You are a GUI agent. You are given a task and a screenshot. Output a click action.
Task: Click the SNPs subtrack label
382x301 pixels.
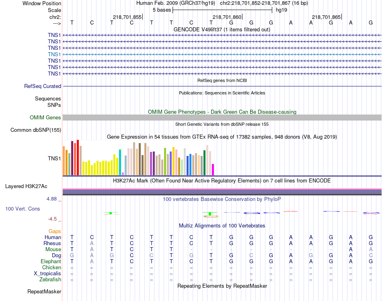pyautogui.click(x=54, y=105)
